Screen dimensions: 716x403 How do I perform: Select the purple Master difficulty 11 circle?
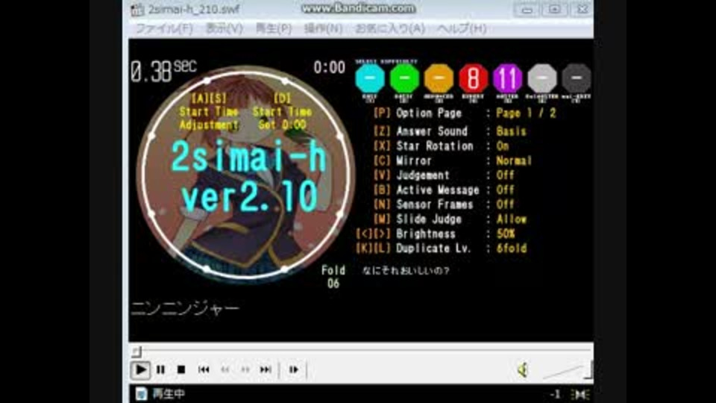[x=507, y=78]
